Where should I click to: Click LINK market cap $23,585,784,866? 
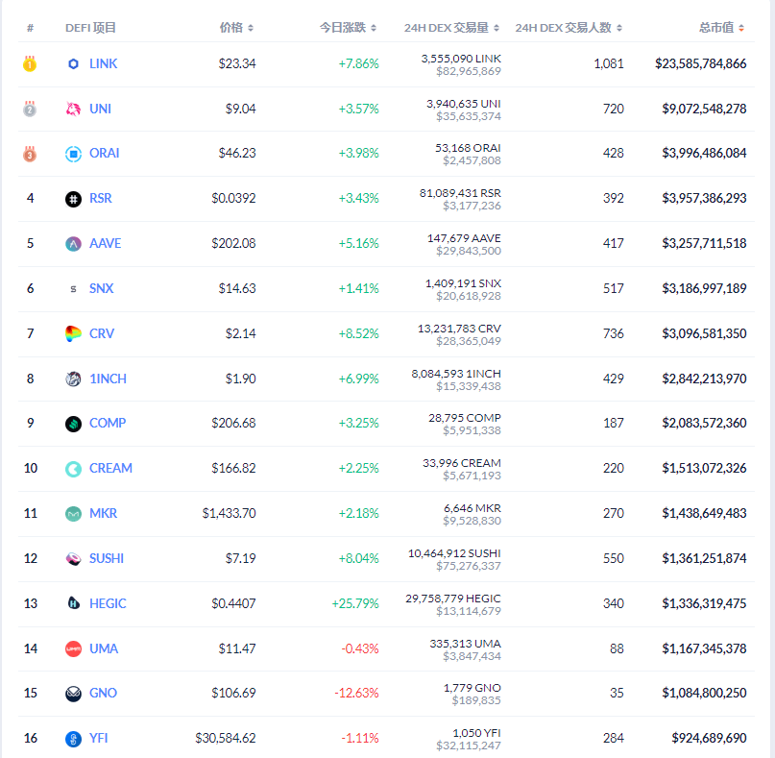[701, 63]
